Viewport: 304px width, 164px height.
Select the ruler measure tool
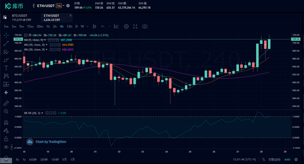[x=6, y=103]
